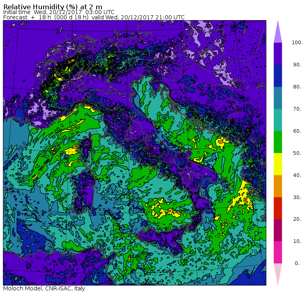This screenshot has height=294, width=306.
Task: Click the 0–10% magenta legend band
Action: click(278, 252)
